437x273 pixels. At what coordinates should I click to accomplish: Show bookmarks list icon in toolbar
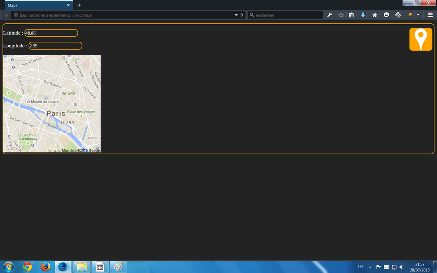[351, 15]
